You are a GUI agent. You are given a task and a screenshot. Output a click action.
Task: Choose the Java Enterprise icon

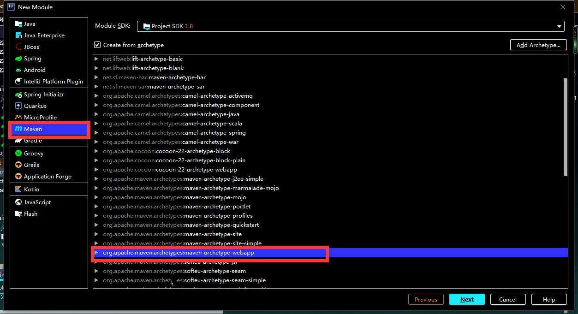(18, 36)
